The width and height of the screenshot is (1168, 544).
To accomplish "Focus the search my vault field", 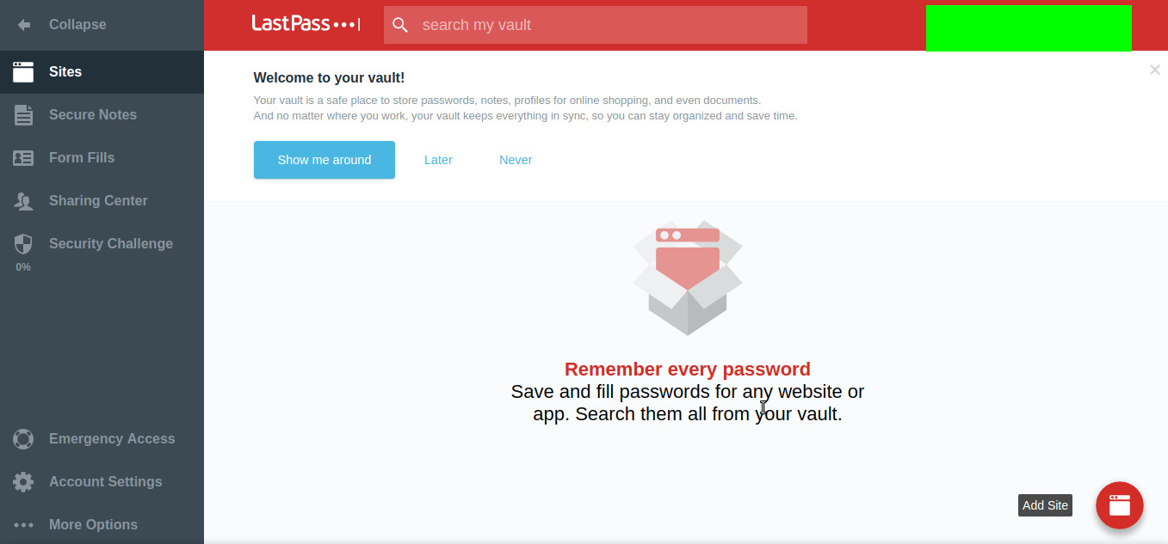I will (x=596, y=25).
